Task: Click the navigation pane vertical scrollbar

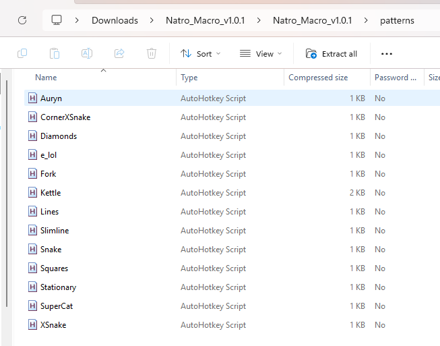Action: (7, 194)
